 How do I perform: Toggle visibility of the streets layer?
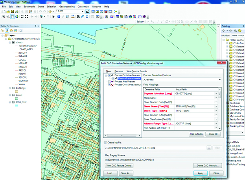click(13, 42)
